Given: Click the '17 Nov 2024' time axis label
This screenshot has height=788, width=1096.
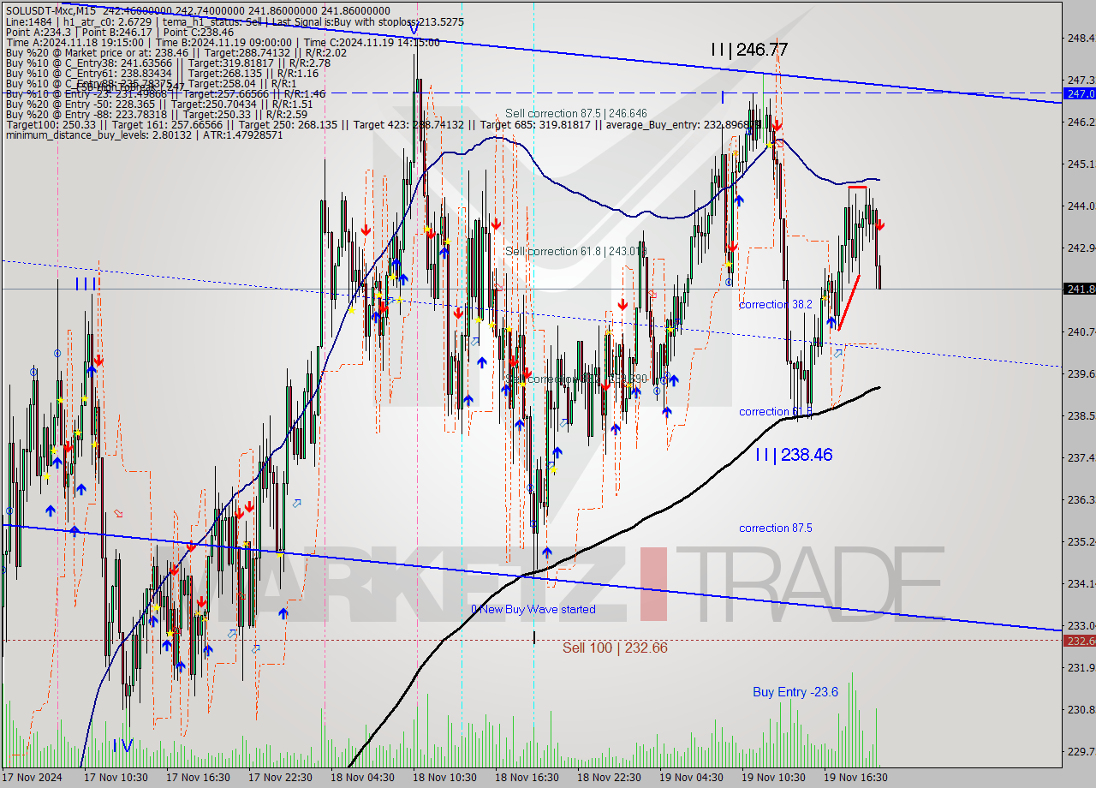Looking at the screenshot, I should 33,777.
